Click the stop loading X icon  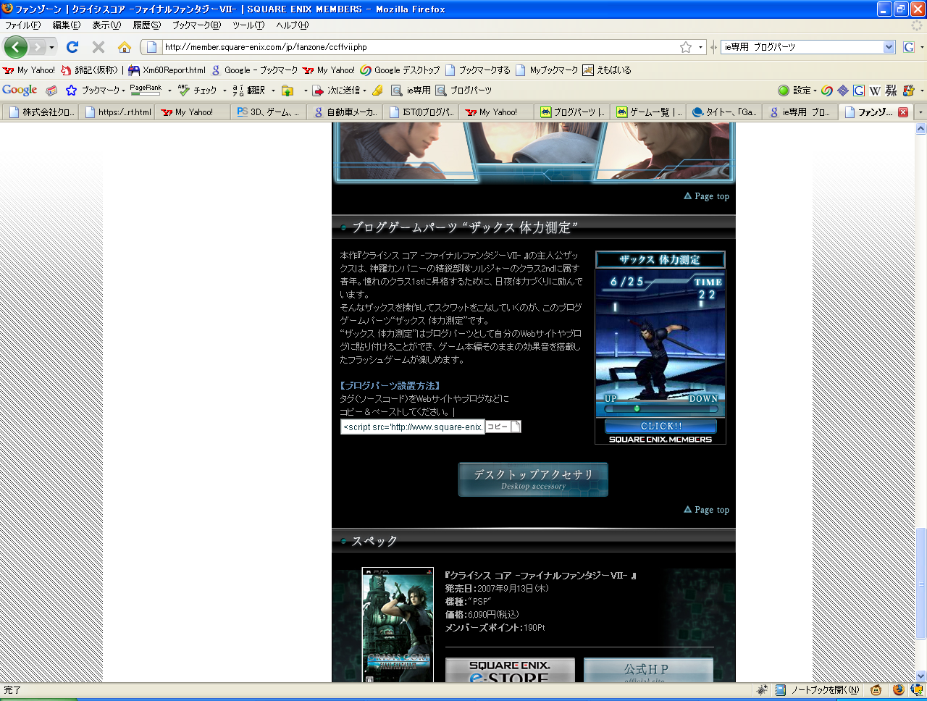point(98,47)
